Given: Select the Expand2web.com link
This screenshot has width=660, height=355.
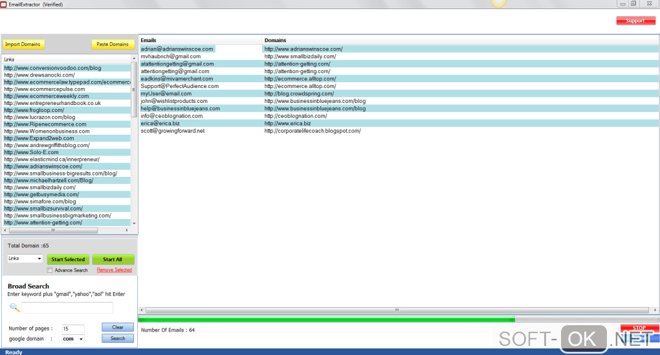Looking at the screenshot, I should [67, 138].
